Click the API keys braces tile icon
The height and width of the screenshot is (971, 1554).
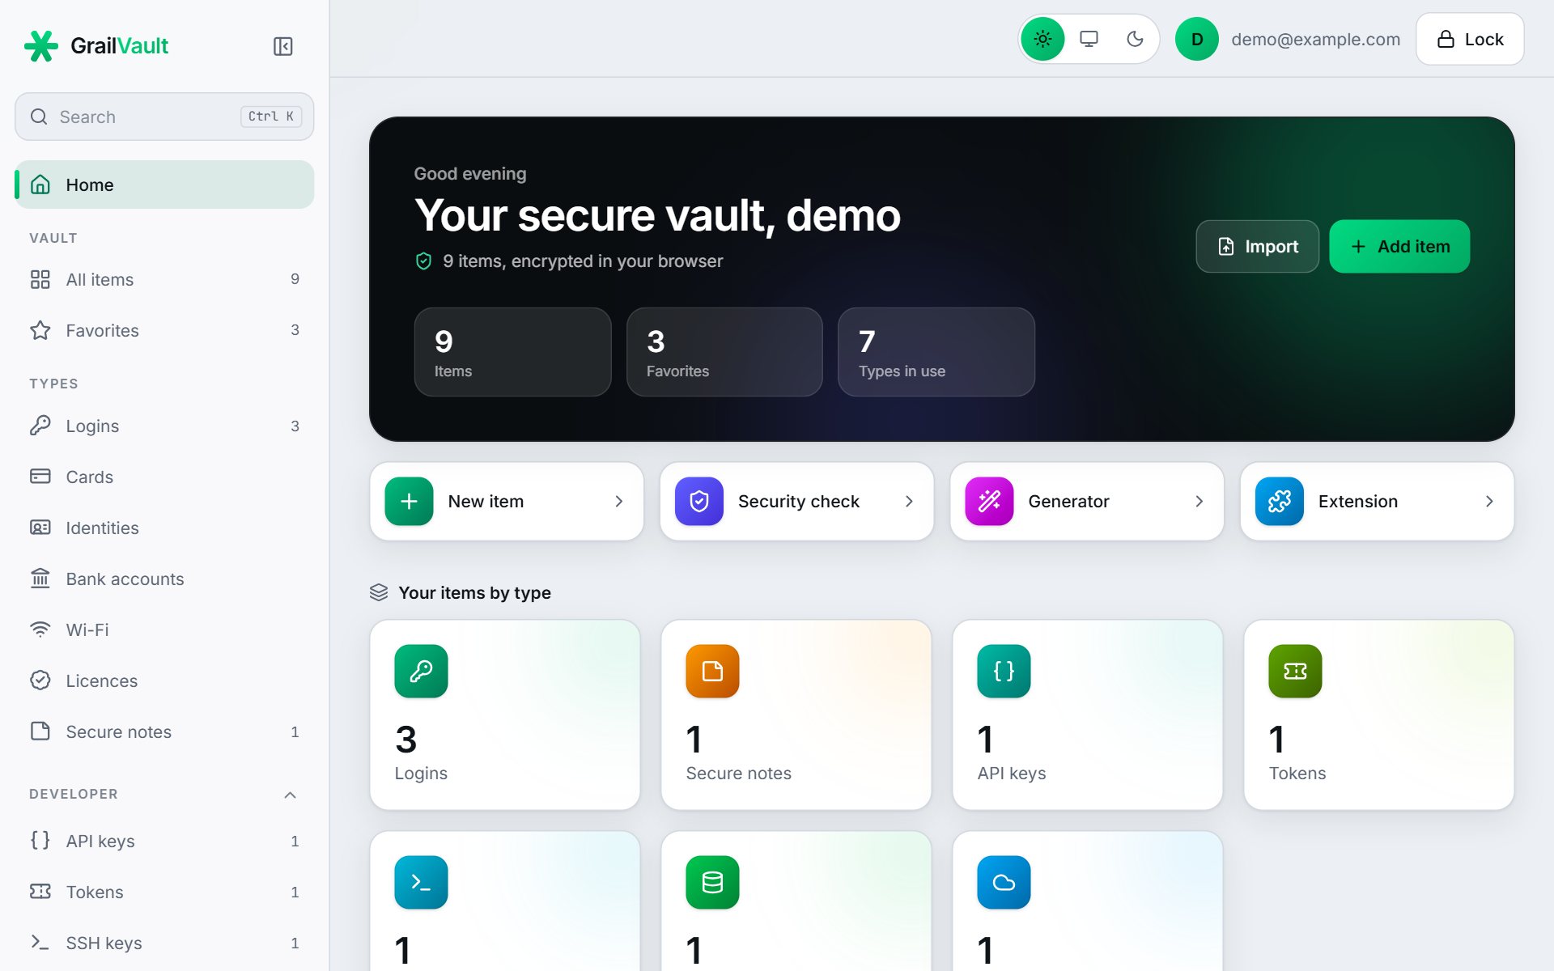point(1004,671)
